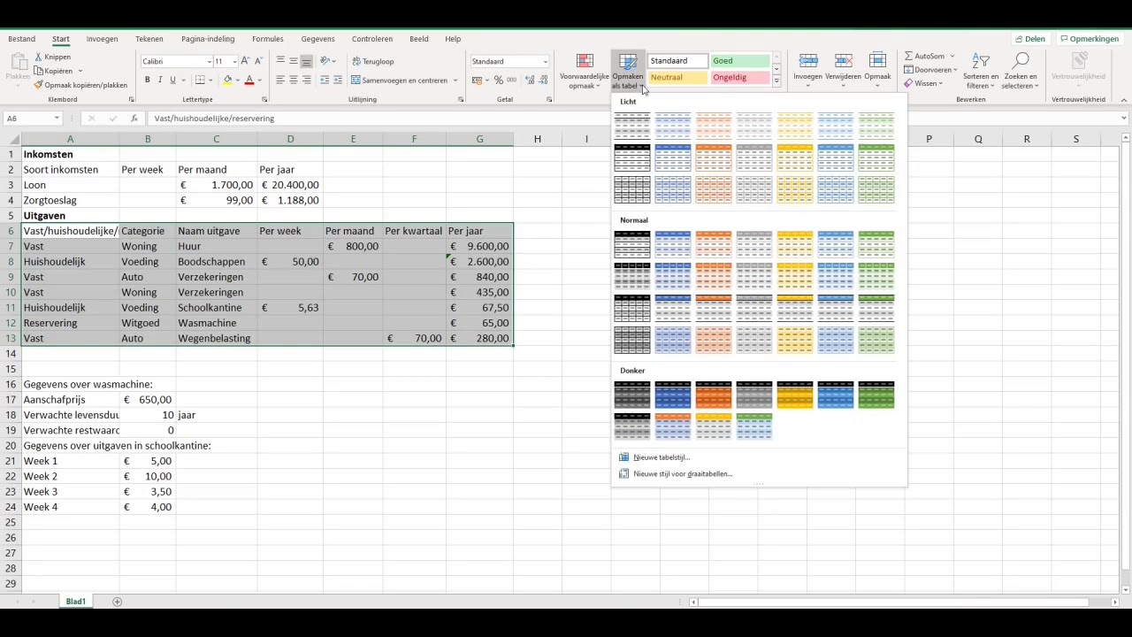Viewport: 1132px width, 637px height.
Task: Click the Verwijderen cells icon
Action: pos(843,62)
